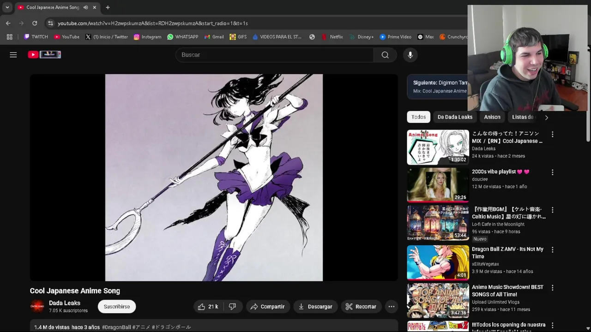Click the video player to pause

[x=214, y=178]
